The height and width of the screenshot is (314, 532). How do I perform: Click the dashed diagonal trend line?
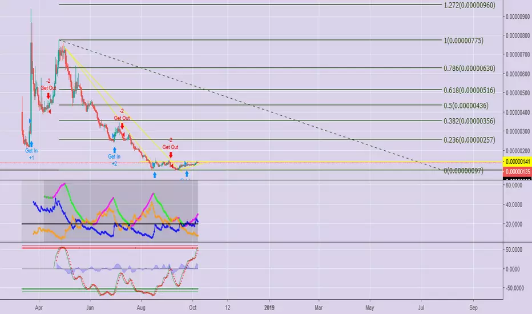(x=249, y=105)
